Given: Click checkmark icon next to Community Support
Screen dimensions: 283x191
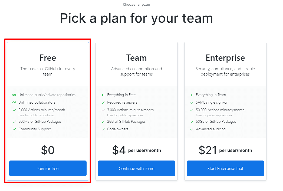Looking at the screenshot, I should tap(14, 129).
